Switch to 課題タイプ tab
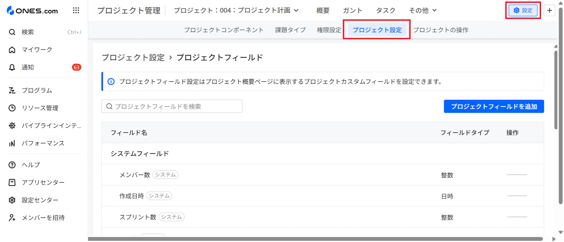The width and height of the screenshot is (564, 242). (290, 30)
